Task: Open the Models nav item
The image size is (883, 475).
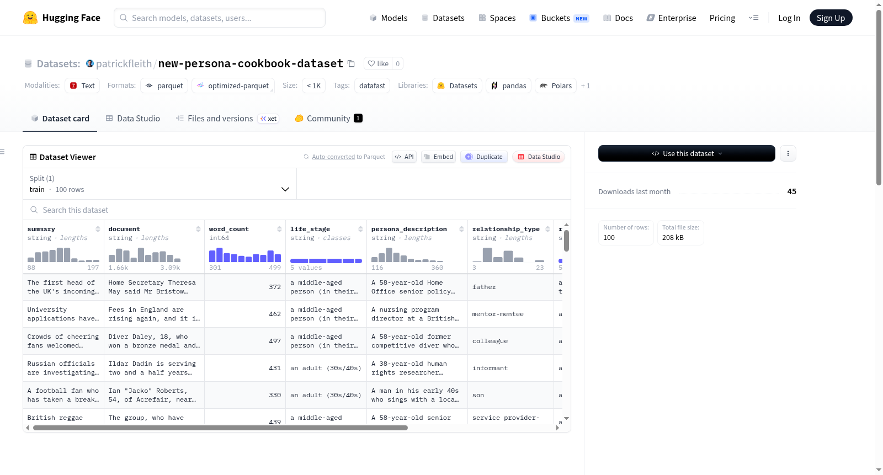Action: (x=389, y=18)
